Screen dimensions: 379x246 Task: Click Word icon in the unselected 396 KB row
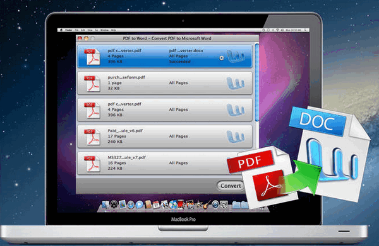point(236,109)
